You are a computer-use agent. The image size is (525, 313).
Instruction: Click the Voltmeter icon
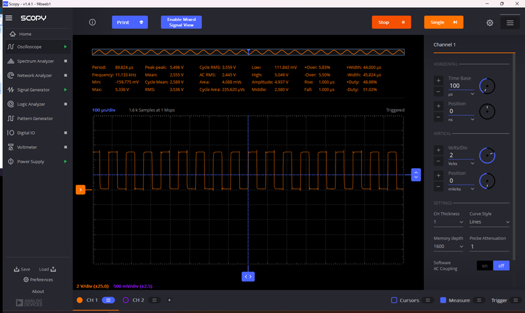tap(11, 147)
